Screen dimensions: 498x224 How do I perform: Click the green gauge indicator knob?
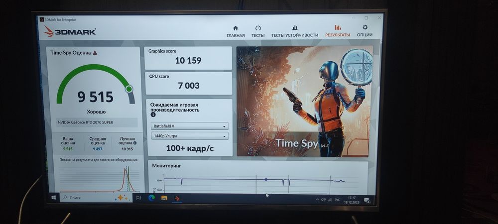128,89
